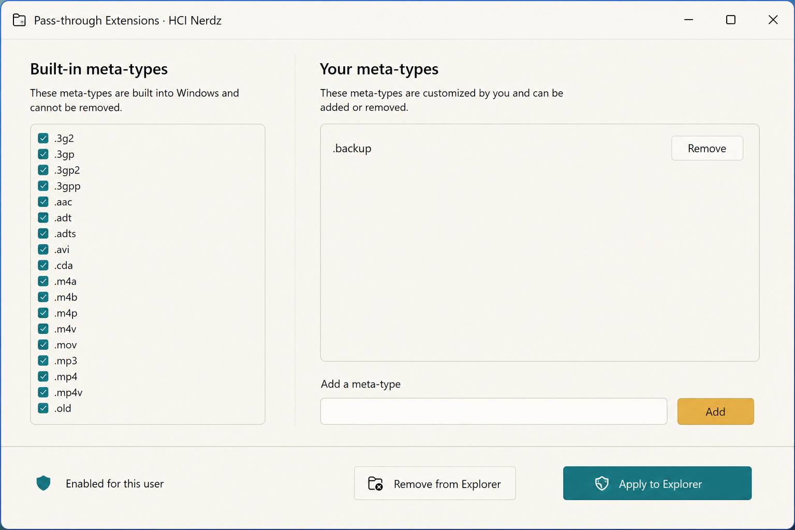Click the Add a meta-type label
Viewport: 795px width, 530px height.
(x=361, y=384)
